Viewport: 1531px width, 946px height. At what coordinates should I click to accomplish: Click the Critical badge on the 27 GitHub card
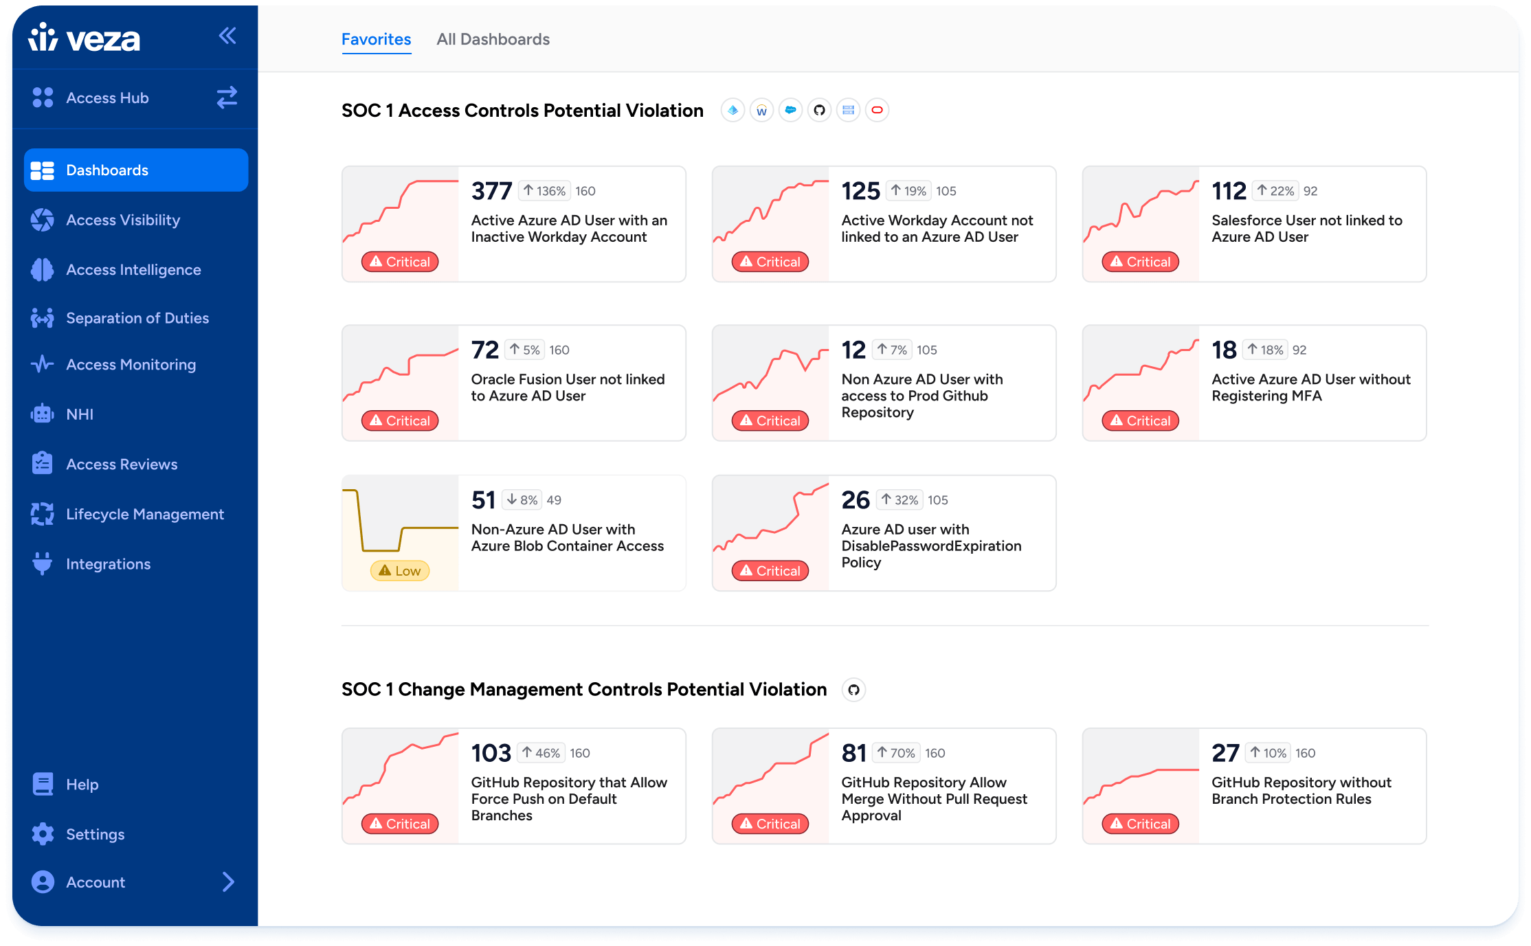[1141, 824]
